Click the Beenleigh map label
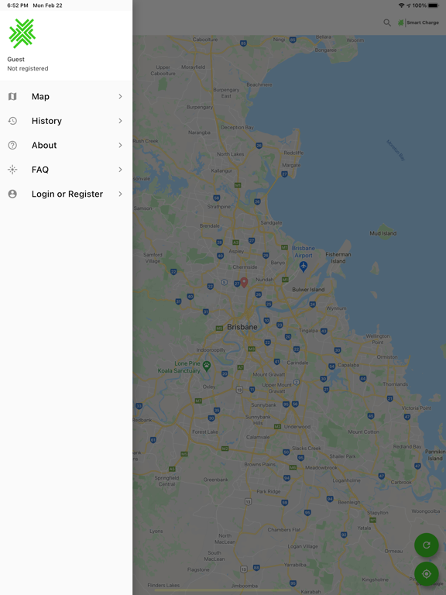 pos(349,502)
